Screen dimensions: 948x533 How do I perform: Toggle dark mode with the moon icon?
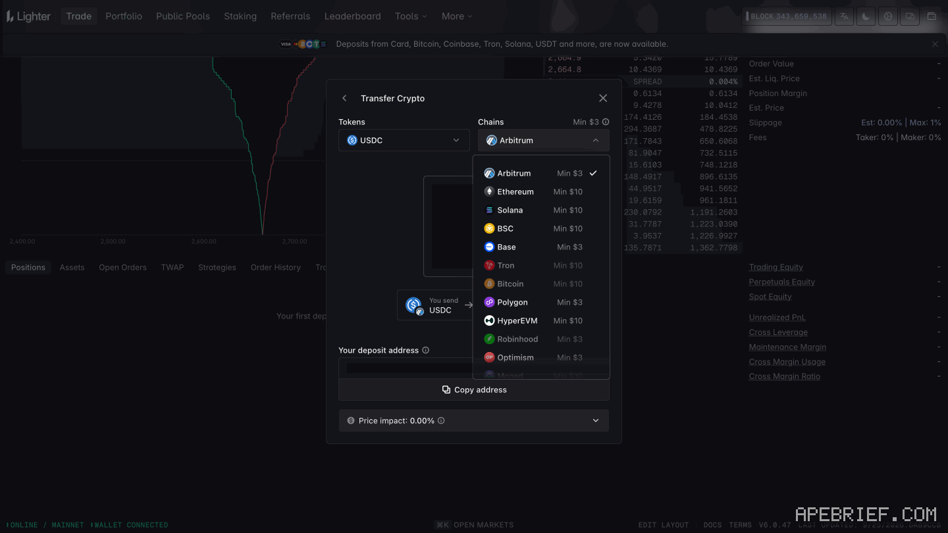866,16
